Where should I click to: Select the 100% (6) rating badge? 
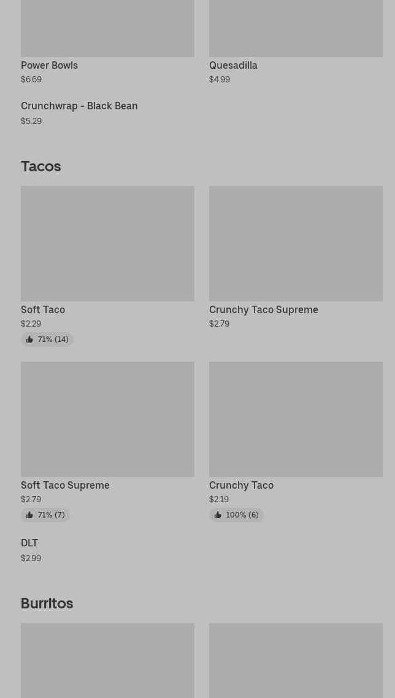pyautogui.click(x=237, y=514)
